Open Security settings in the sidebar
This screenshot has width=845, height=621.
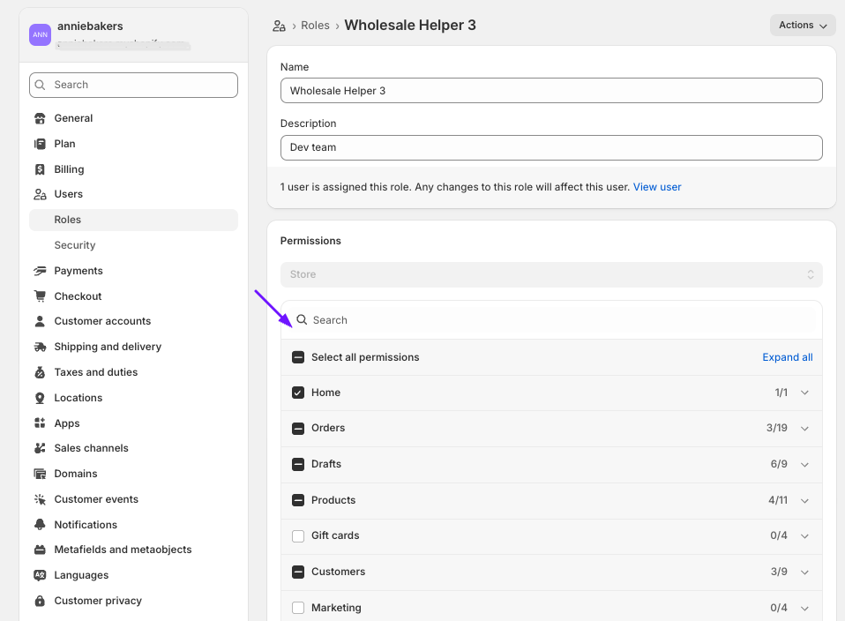tap(75, 245)
